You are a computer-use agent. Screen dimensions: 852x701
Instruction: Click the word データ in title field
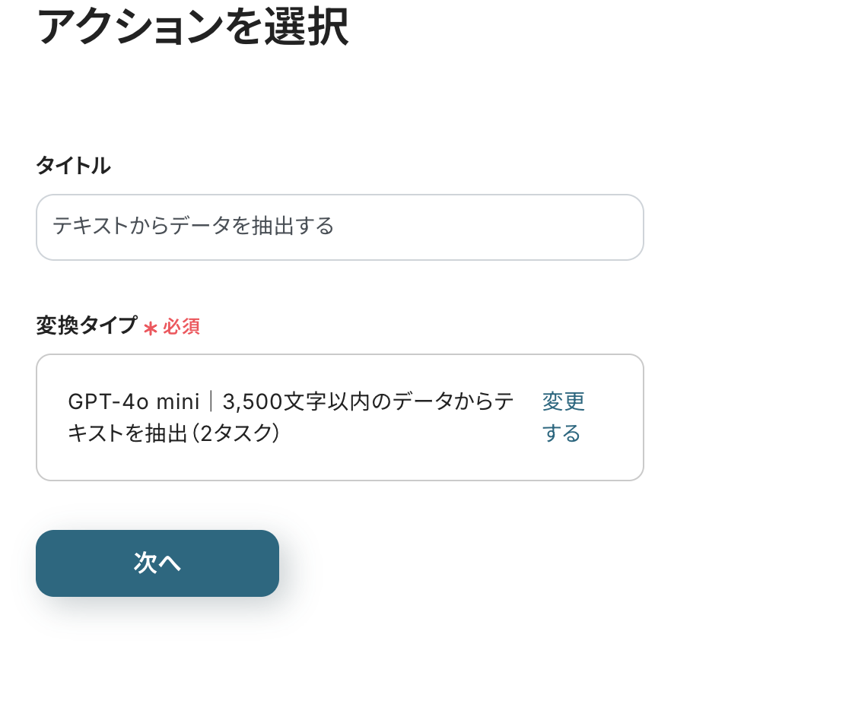tap(201, 227)
